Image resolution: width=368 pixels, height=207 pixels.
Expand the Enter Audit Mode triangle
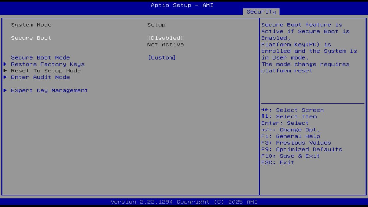click(x=5, y=77)
